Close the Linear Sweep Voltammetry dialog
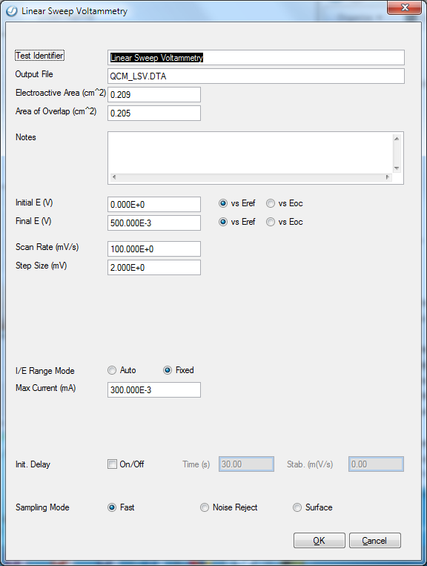The height and width of the screenshot is (566, 427). (x=404, y=7)
